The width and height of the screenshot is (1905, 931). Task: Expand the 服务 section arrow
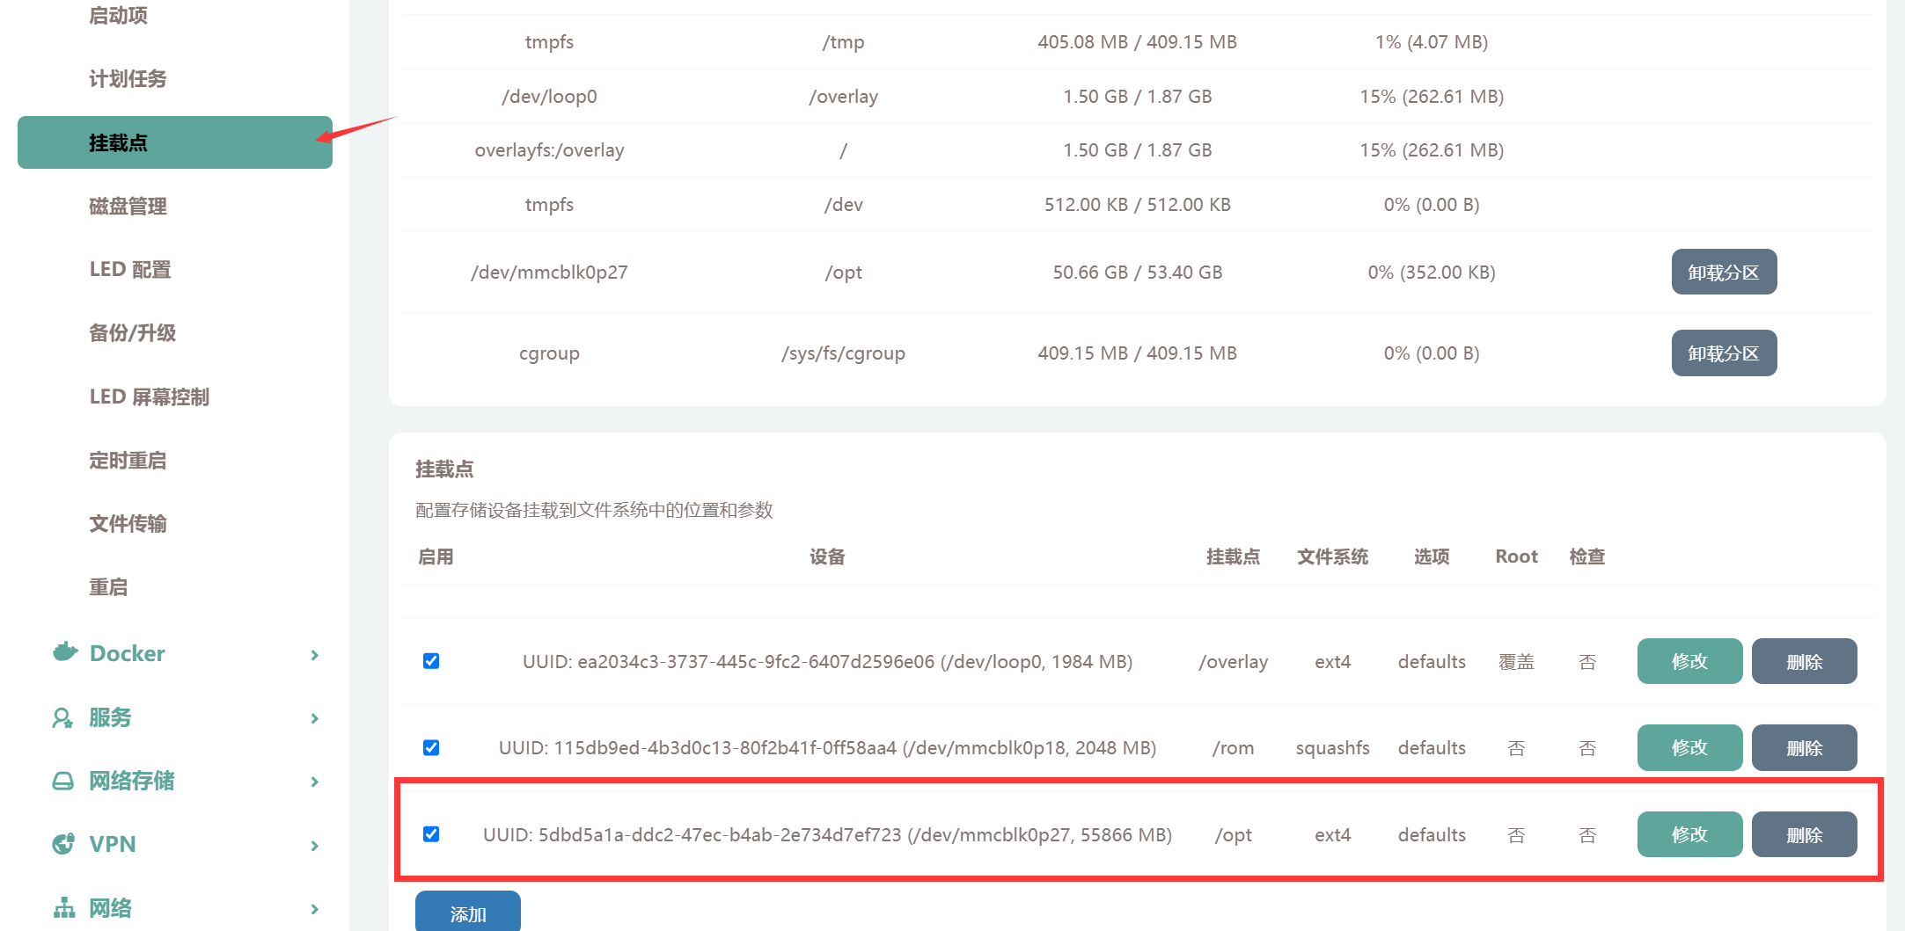click(315, 718)
